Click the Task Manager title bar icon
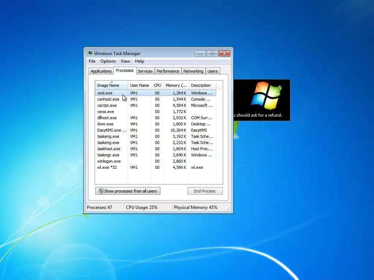The height and width of the screenshot is (280, 374). (90, 53)
